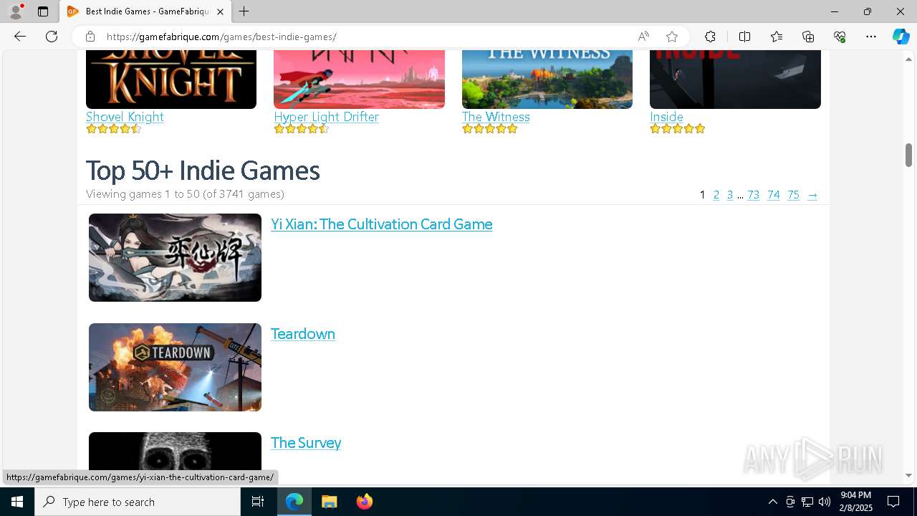The image size is (917, 516).
Task: Reload the page with Refresh icon
Action: click(x=52, y=37)
